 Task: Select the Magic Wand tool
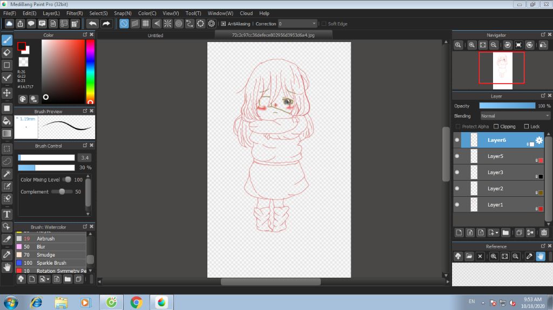click(x=6, y=174)
